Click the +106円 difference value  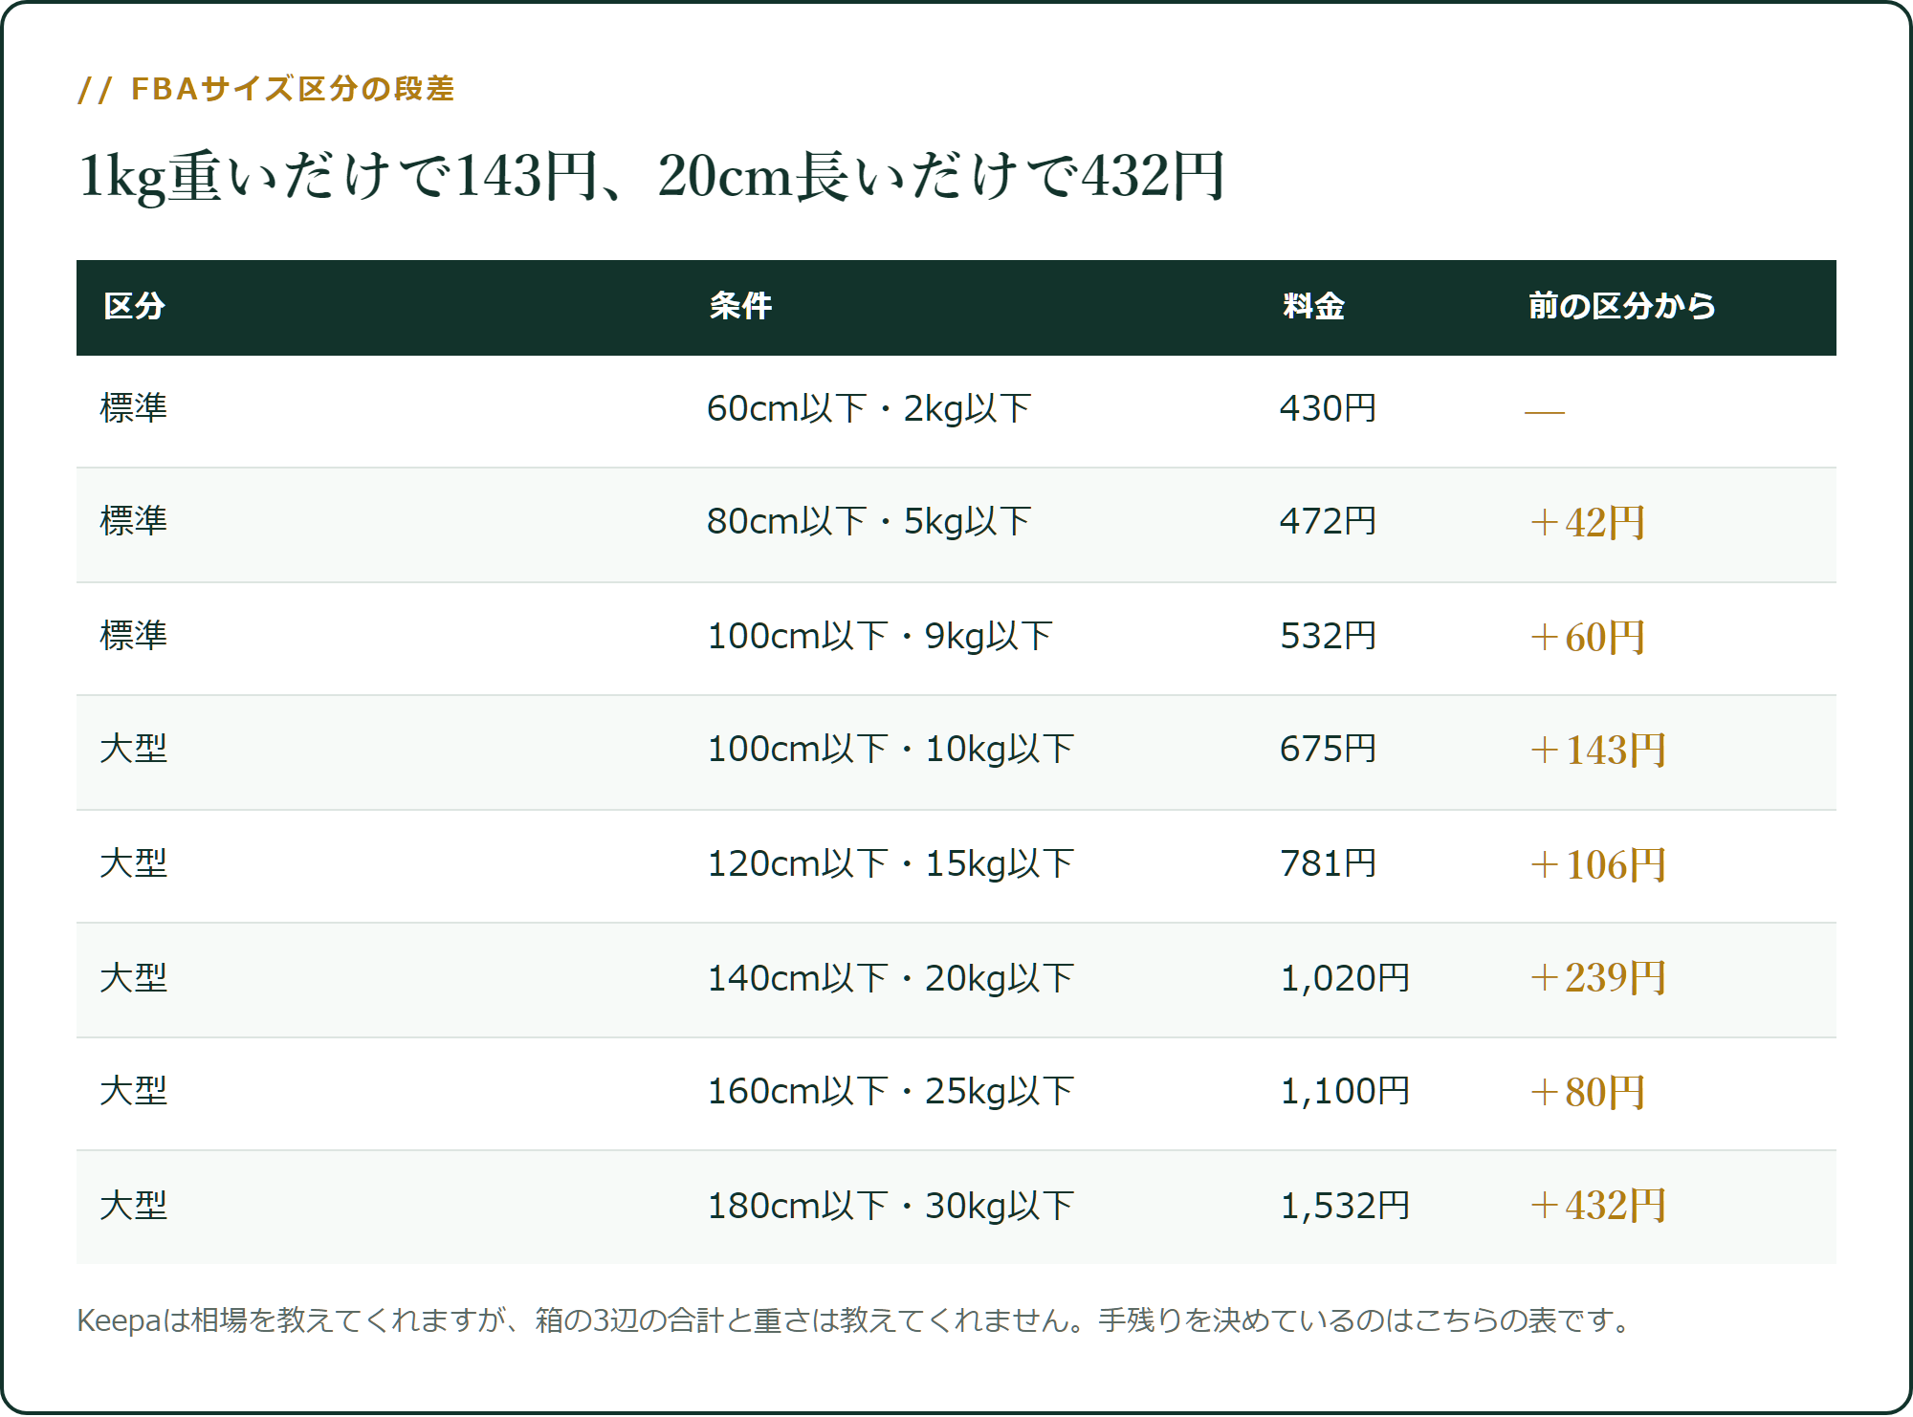click(x=1597, y=865)
